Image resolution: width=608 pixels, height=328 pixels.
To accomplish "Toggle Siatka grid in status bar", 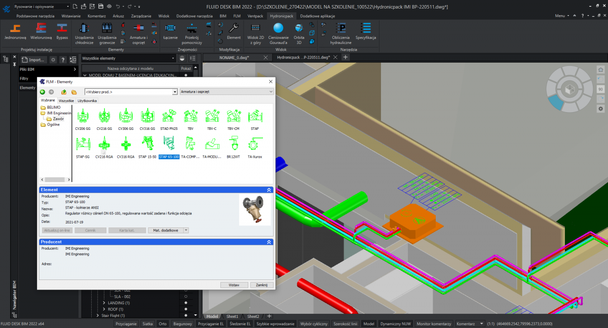I will 147,323.
